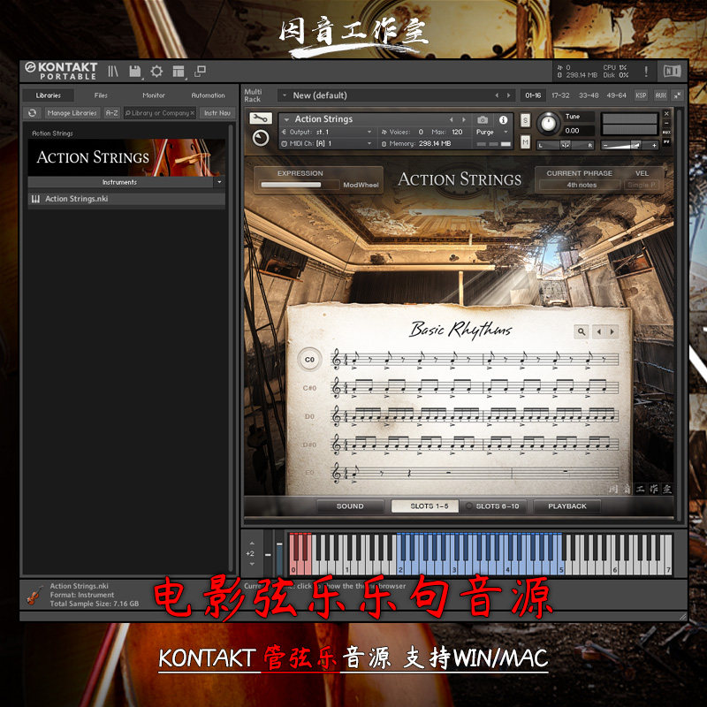Image resolution: width=707 pixels, height=707 pixels.
Task: Shift keyboard octave down arrow
Action: click(252, 564)
